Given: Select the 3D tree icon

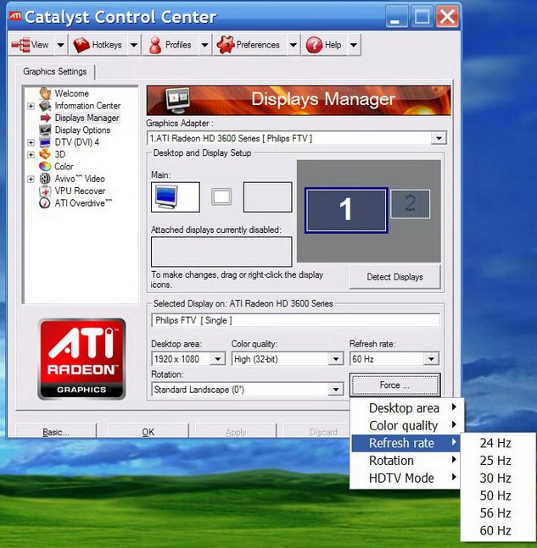Looking at the screenshot, I should point(45,154).
